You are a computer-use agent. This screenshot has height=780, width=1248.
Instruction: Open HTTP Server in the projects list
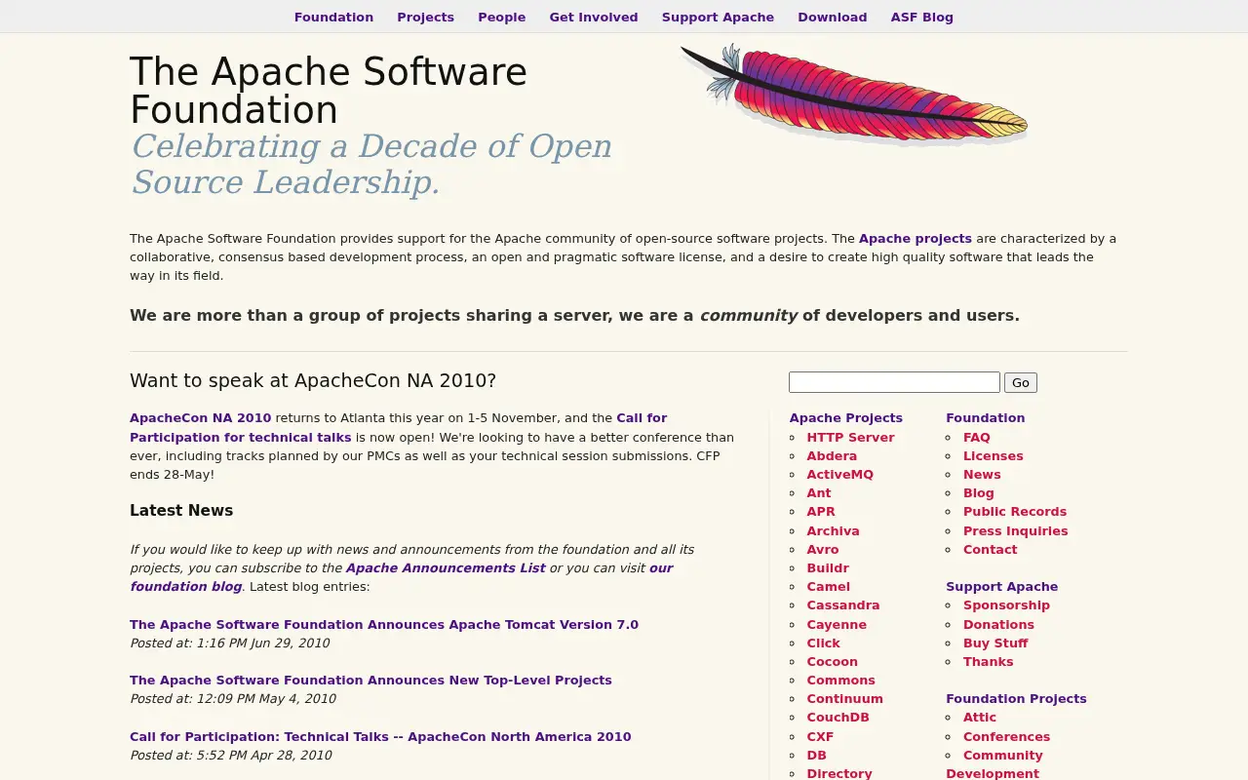(850, 438)
